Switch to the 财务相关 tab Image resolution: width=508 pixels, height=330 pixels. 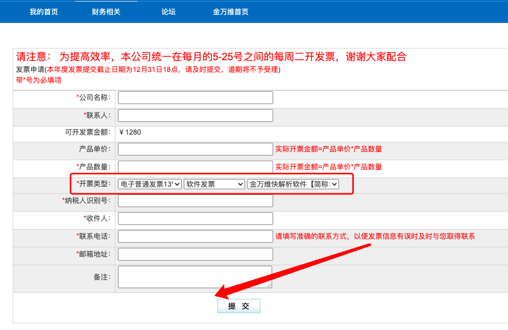click(106, 12)
